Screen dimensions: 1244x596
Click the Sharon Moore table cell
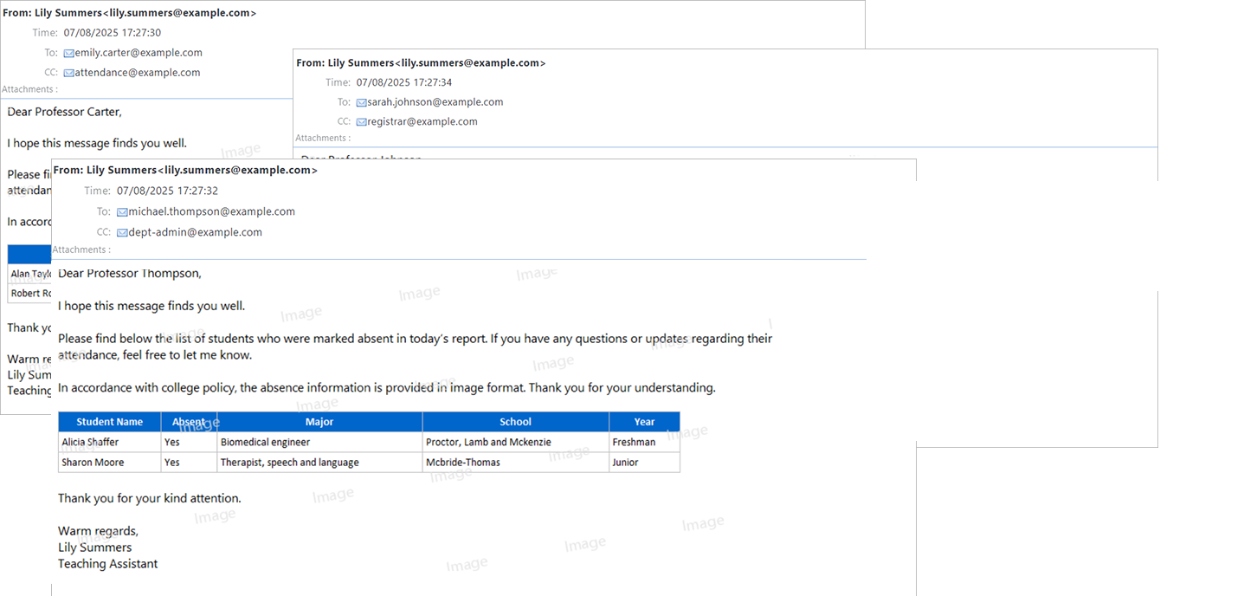(x=109, y=463)
